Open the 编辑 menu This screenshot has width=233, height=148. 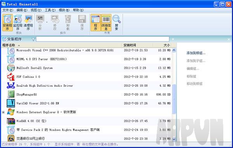tap(22, 10)
